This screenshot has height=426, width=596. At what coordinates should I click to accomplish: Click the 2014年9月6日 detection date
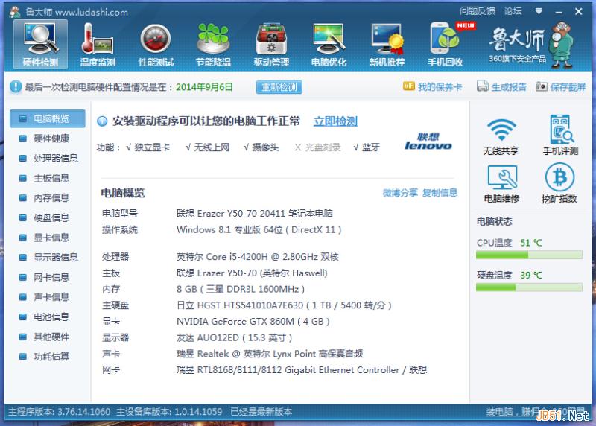204,87
